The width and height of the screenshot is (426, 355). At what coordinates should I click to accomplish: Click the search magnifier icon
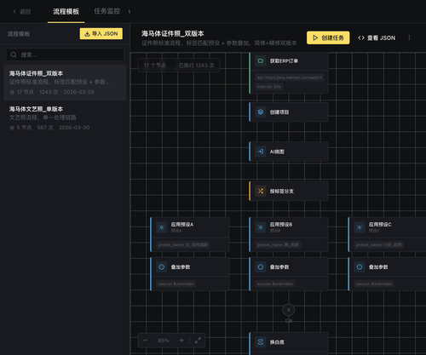coord(14,54)
